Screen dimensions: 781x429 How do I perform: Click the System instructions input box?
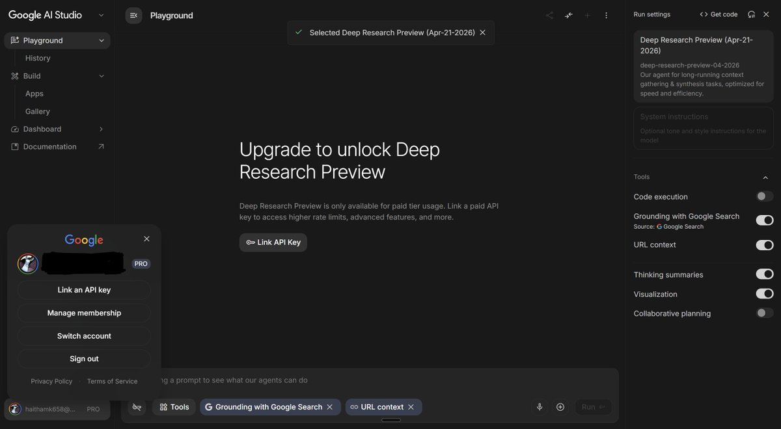pyautogui.click(x=704, y=127)
